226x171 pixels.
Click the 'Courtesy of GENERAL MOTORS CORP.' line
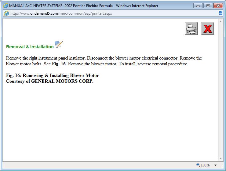click(50, 81)
